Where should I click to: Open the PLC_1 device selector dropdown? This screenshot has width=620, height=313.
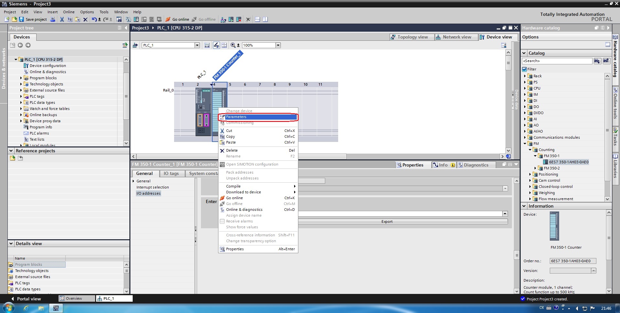pyautogui.click(x=197, y=45)
